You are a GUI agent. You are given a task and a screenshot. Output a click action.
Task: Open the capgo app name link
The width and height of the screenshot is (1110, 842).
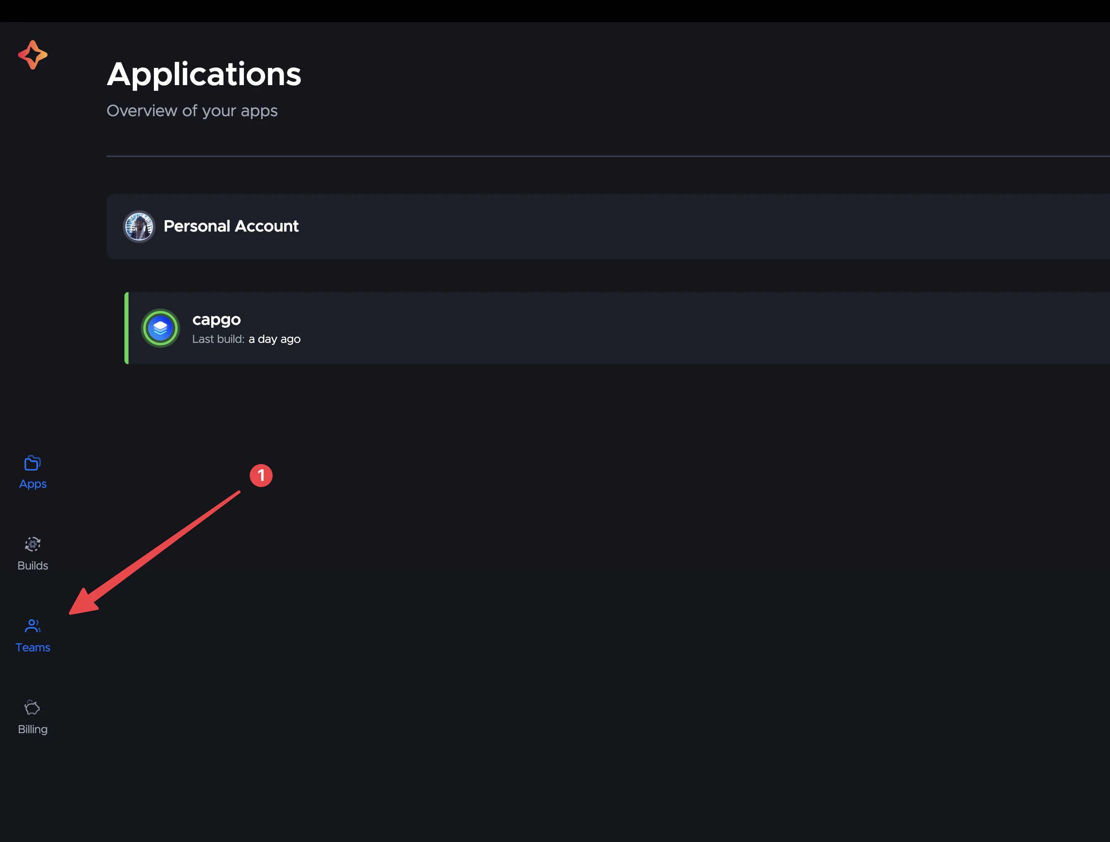click(216, 320)
